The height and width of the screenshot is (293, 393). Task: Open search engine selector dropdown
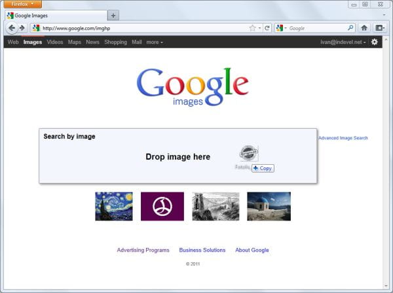281,28
